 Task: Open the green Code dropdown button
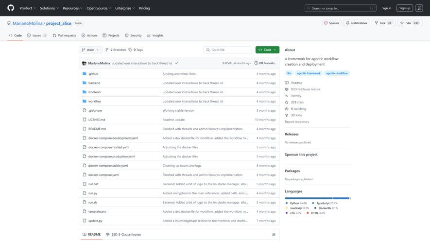coord(267,50)
